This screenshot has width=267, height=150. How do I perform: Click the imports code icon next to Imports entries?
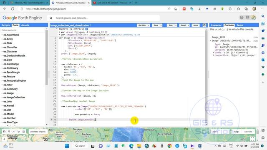86,29
